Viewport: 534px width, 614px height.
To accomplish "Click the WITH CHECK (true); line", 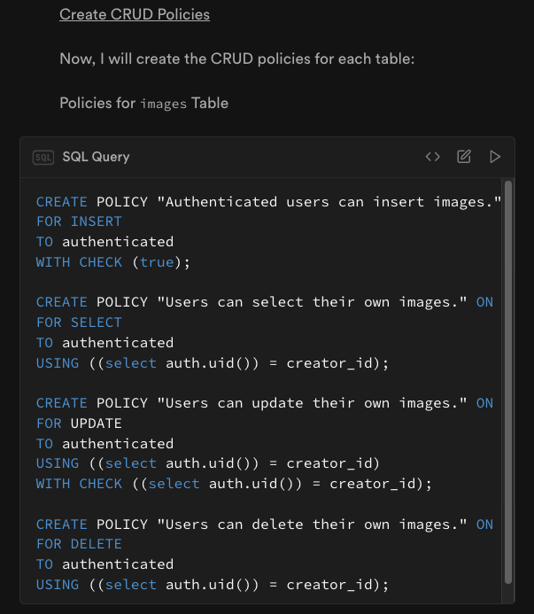I will (113, 262).
